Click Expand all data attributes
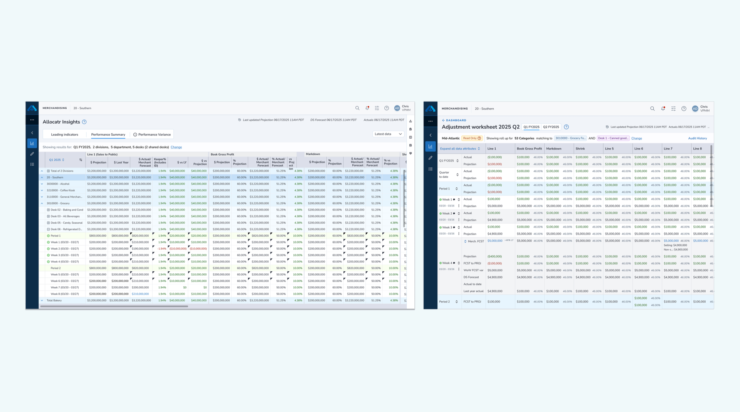Screen dimensions: 740x412 click(460, 149)
